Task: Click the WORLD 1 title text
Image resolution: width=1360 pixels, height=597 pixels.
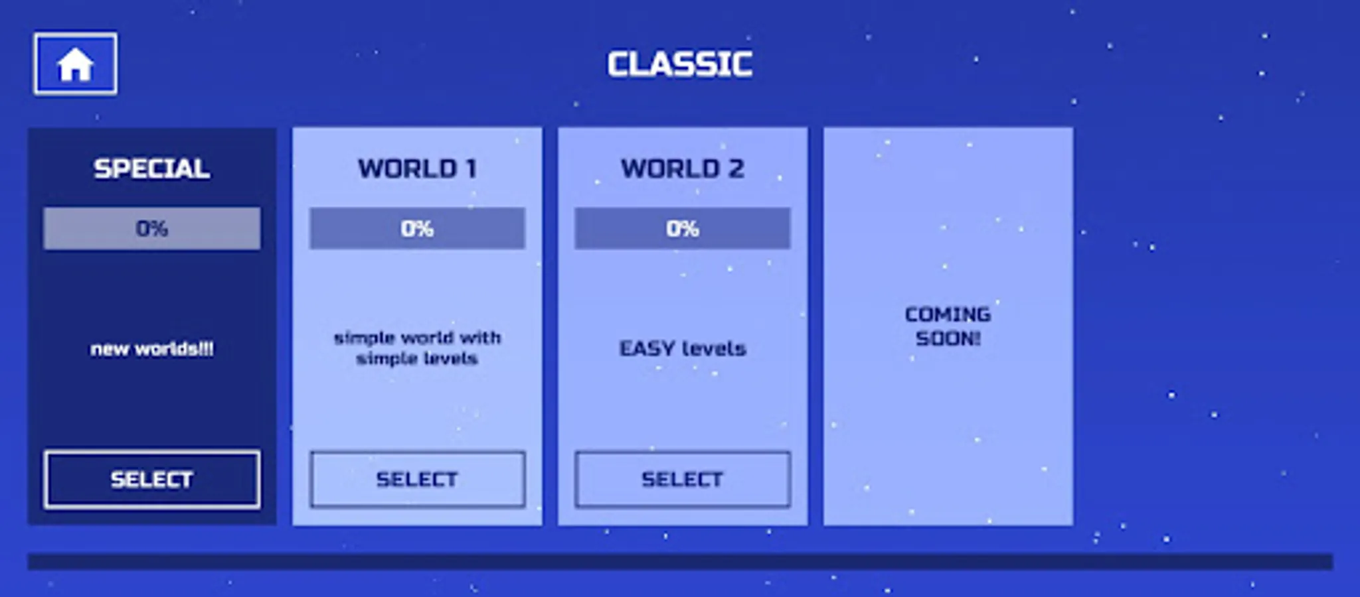Action: pyautogui.click(x=415, y=169)
